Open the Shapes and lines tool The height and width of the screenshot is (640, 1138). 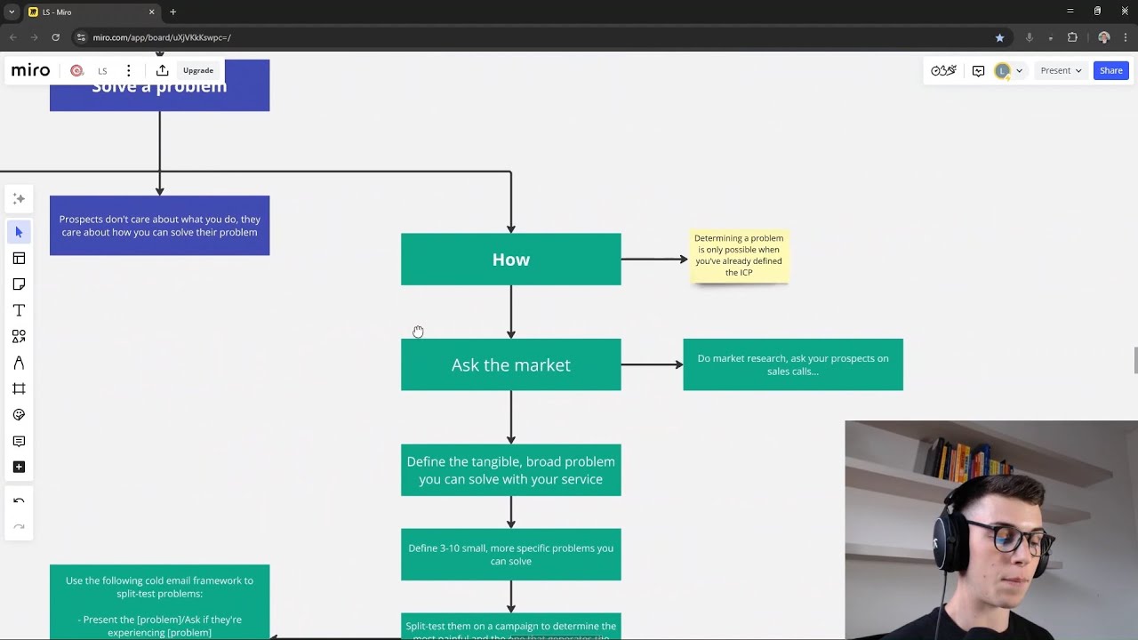point(19,336)
